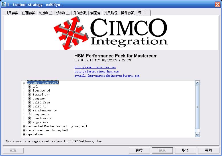
Task: Open the 曲面参数 tab
Action: [x=28, y=13]
